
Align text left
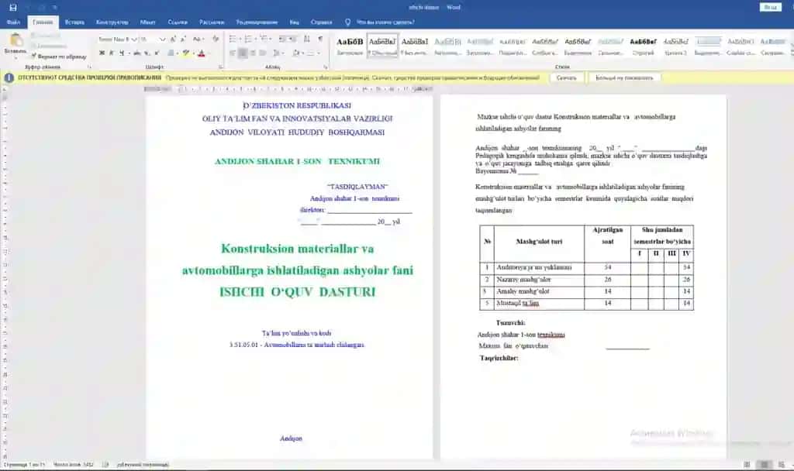pos(233,53)
